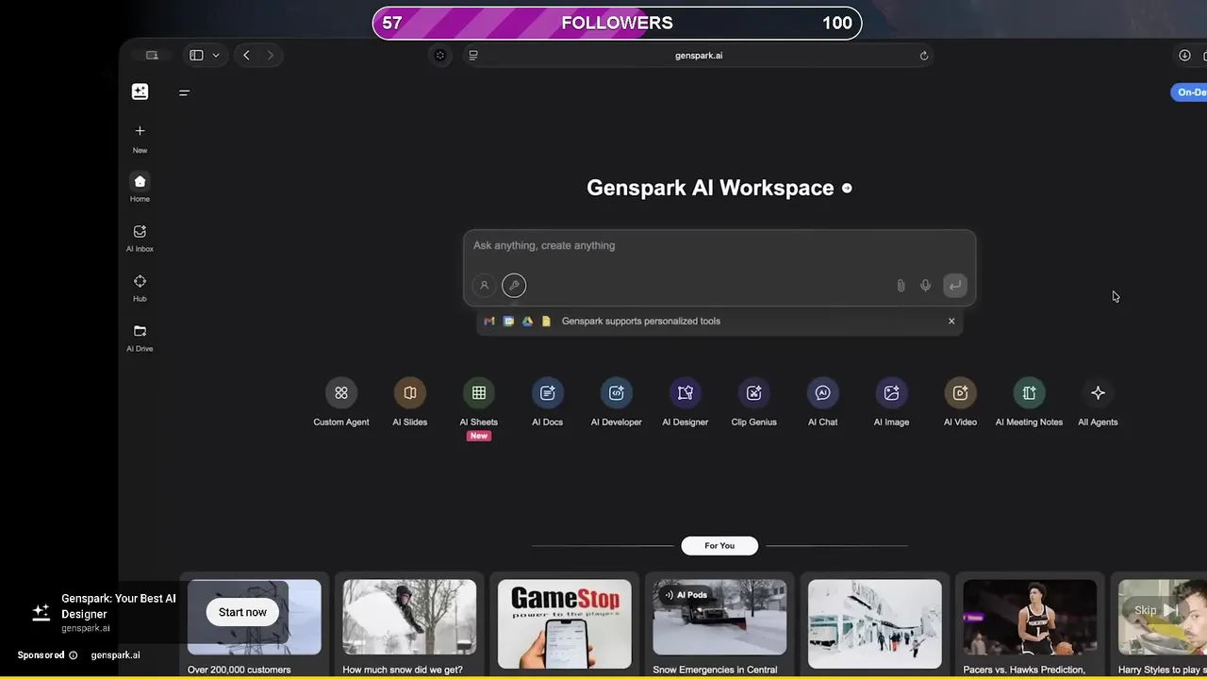Launch AI Image agent
This screenshot has width=1207, height=679.
click(x=892, y=393)
